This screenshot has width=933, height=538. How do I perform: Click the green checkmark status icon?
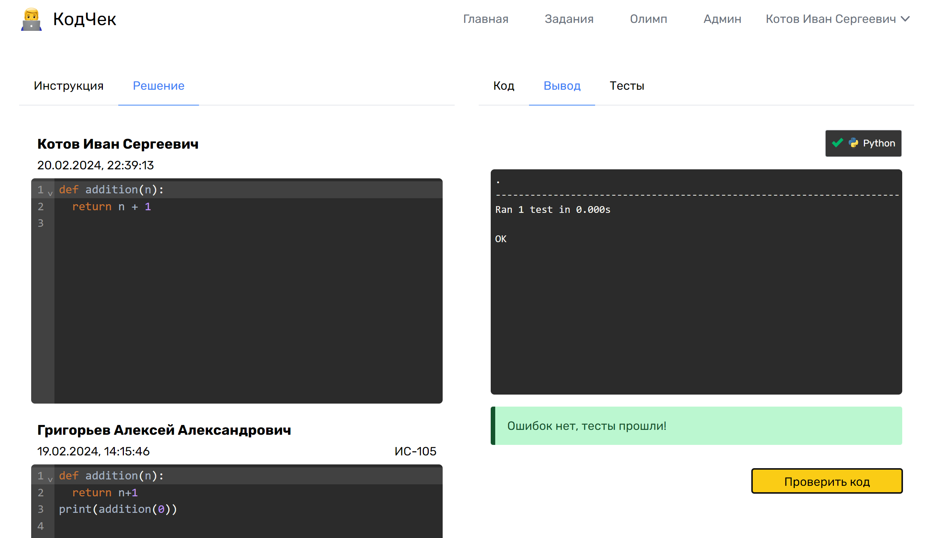(x=837, y=143)
